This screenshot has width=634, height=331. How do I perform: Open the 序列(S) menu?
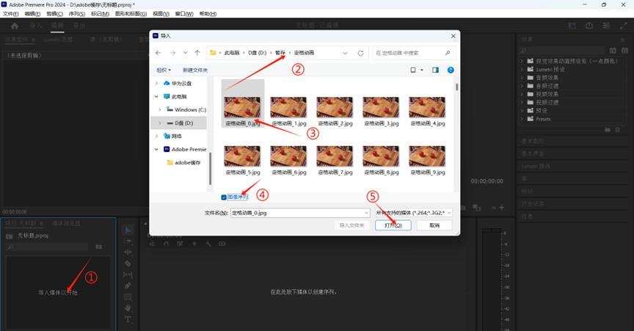point(77,14)
